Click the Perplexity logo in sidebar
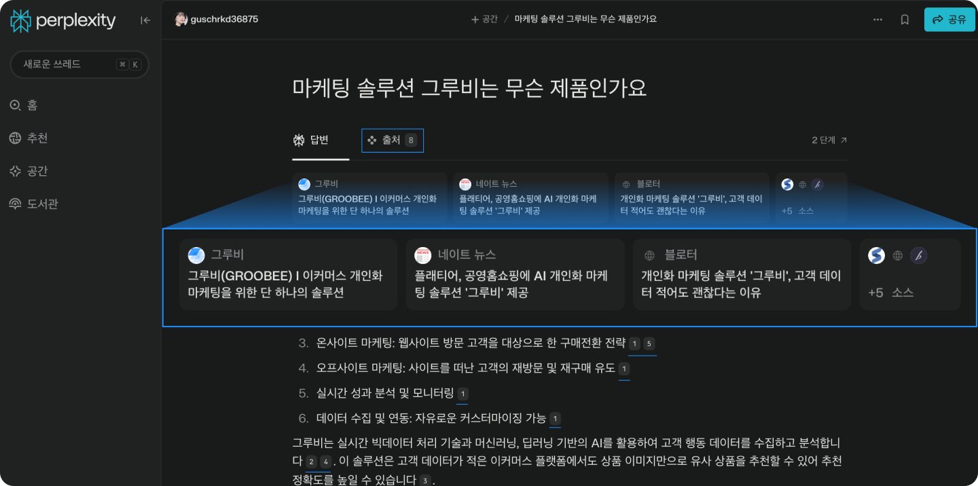The height and width of the screenshot is (486, 978). 63,21
